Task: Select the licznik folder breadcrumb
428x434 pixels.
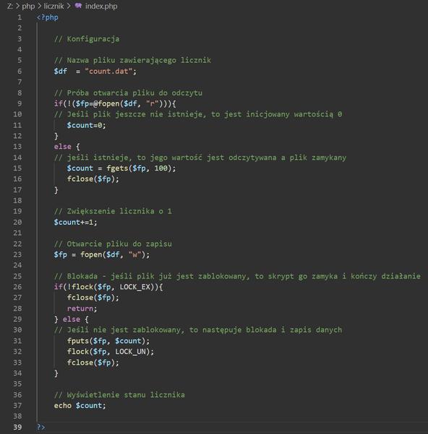Action: 54,6
